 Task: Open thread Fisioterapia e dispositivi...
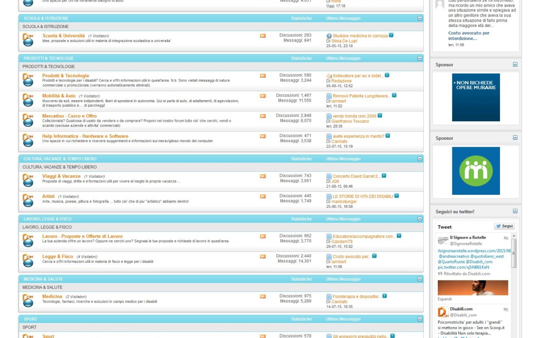(x=357, y=296)
